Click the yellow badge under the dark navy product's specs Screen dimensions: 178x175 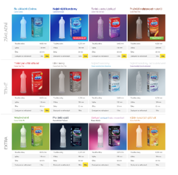[x=85, y=165]
